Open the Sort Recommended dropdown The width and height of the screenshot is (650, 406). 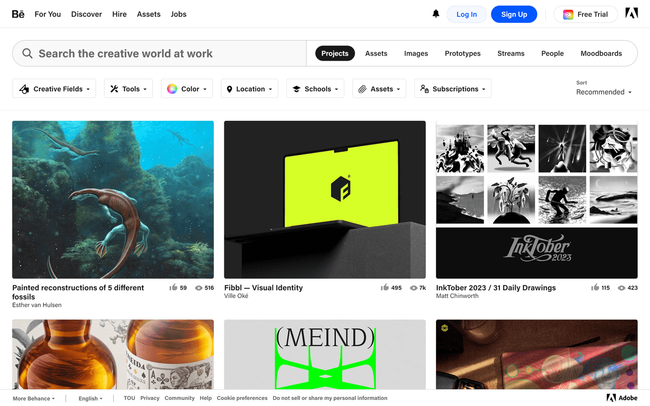point(603,91)
